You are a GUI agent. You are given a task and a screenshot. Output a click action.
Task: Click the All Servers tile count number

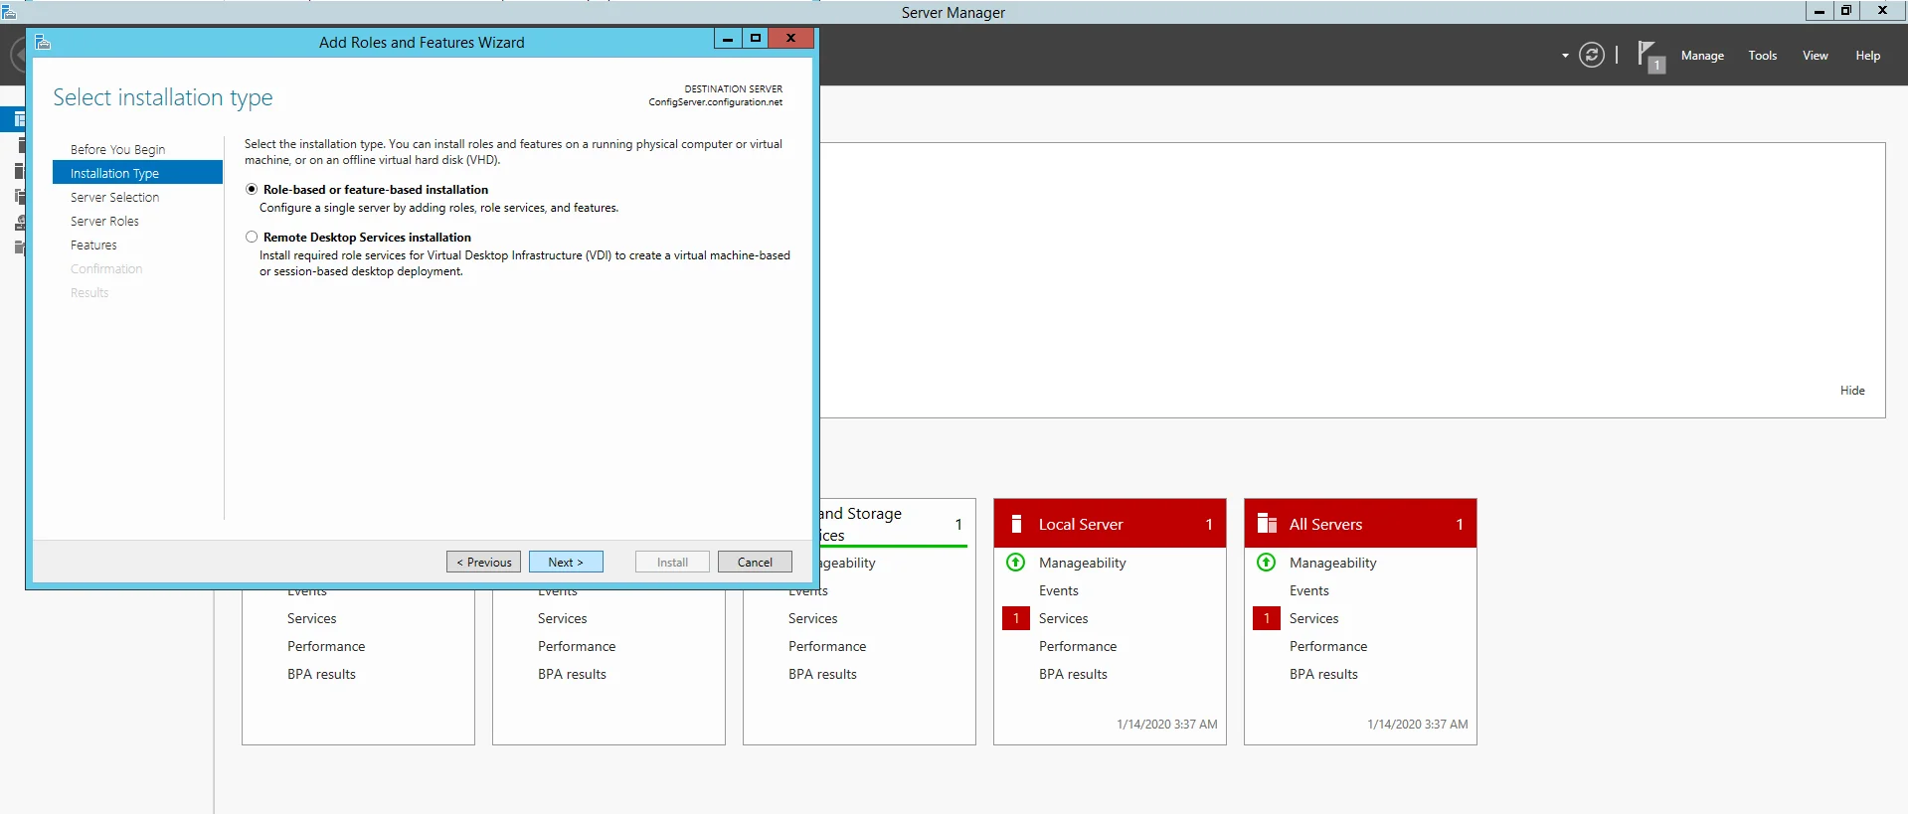[1459, 524]
